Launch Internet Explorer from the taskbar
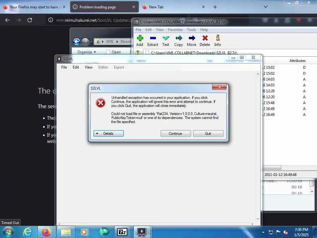Viewport: 317px width, 238px height. click(x=28, y=232)
